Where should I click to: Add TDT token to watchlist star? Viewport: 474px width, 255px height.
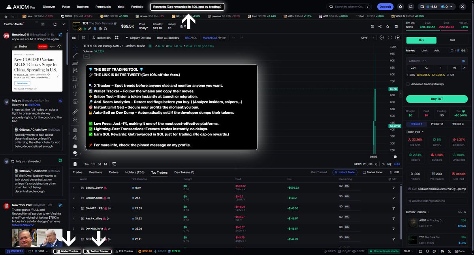tap(387, 26)
